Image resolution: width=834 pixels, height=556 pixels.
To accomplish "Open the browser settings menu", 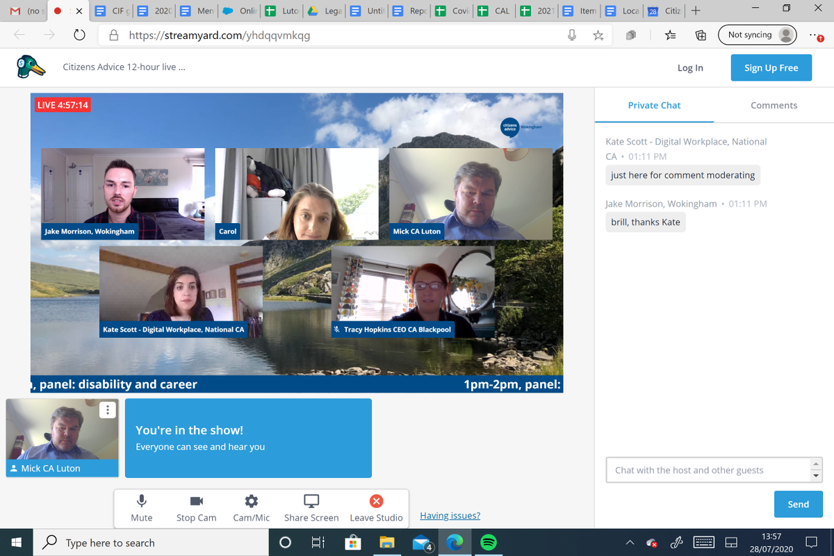I will point(815,33).
